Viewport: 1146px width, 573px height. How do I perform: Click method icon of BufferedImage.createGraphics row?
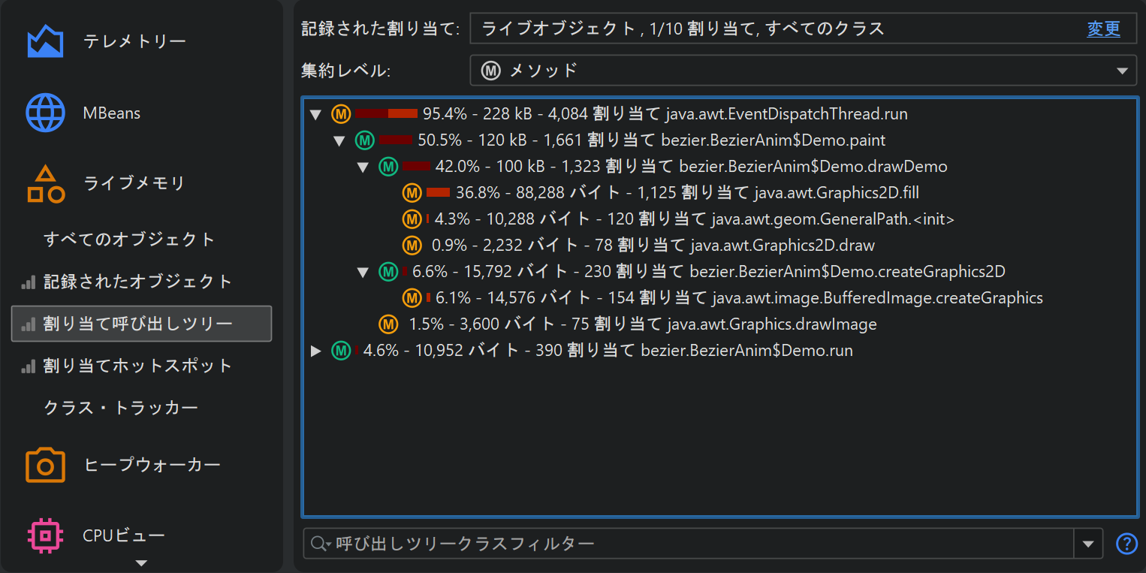coord(412,297)
